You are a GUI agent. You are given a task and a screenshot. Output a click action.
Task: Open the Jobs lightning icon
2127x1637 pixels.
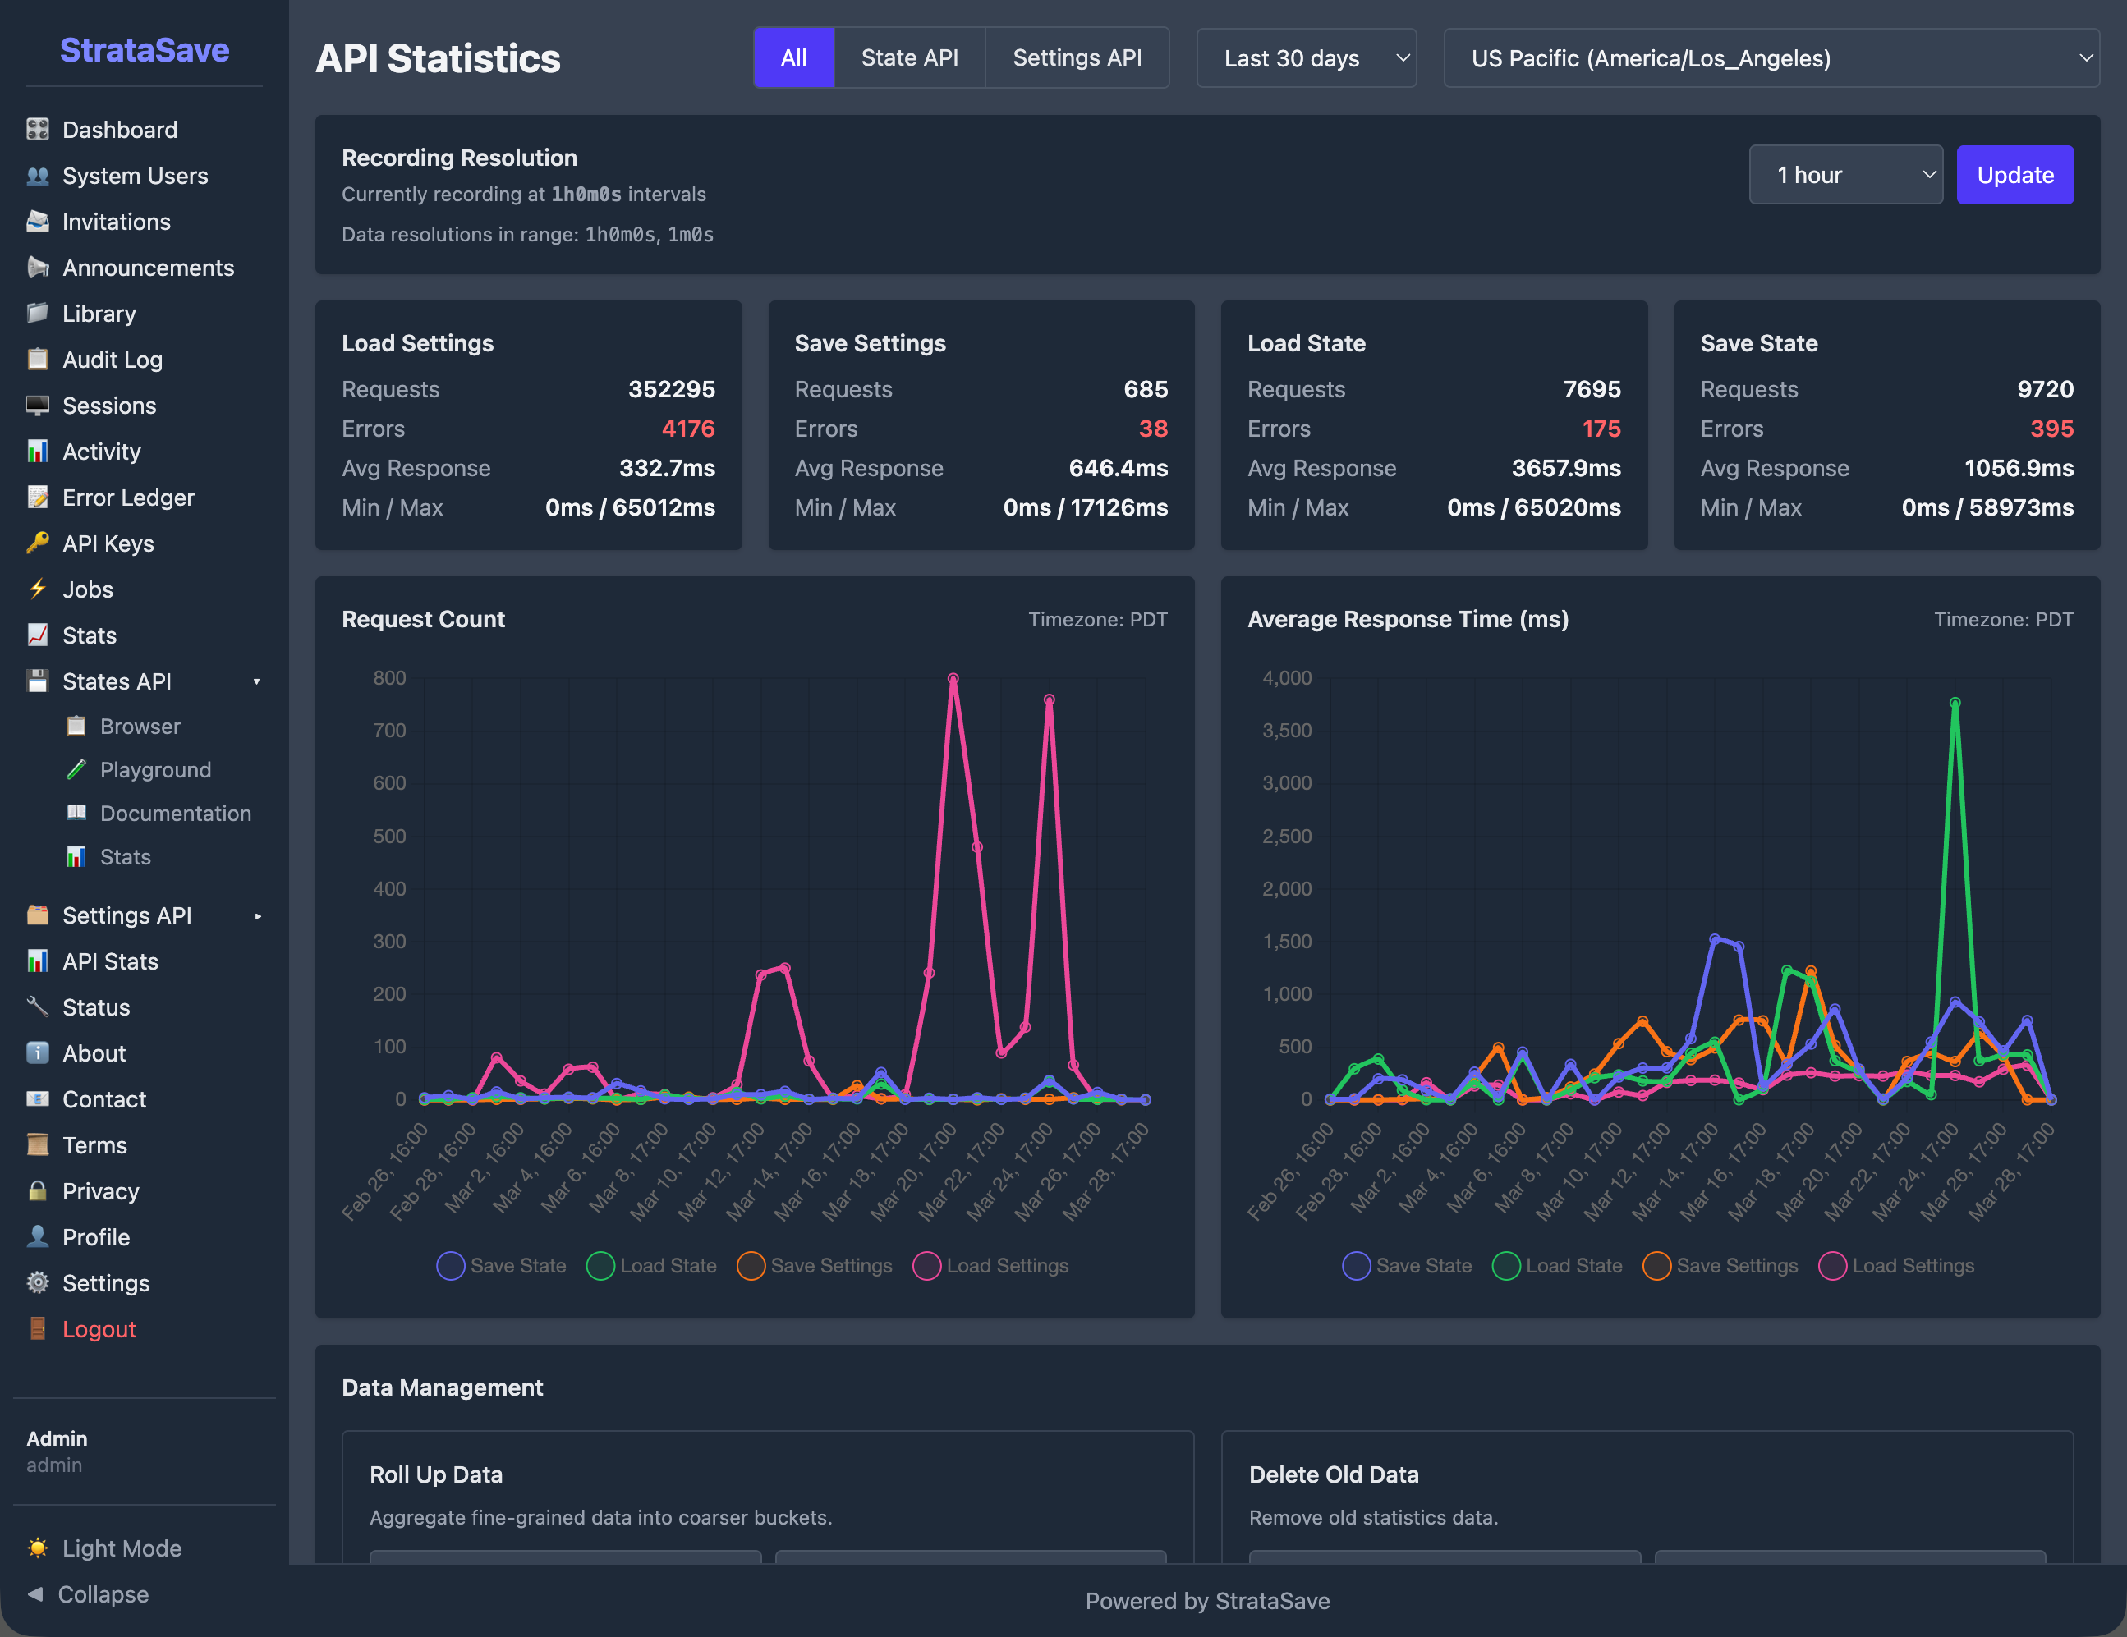(38, 589)
